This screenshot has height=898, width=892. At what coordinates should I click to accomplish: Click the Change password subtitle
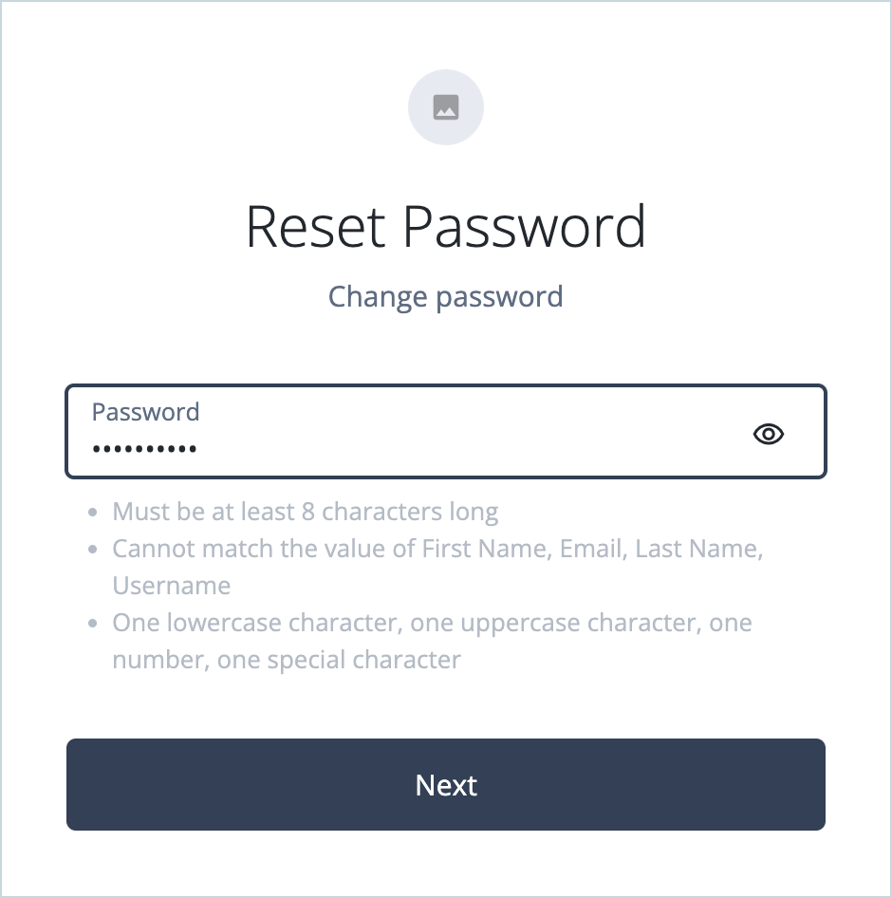446,296
